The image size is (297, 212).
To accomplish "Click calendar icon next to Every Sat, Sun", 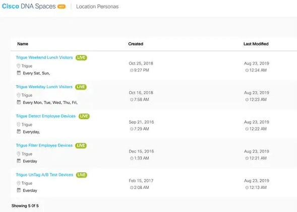I will (x=19, y=73).
